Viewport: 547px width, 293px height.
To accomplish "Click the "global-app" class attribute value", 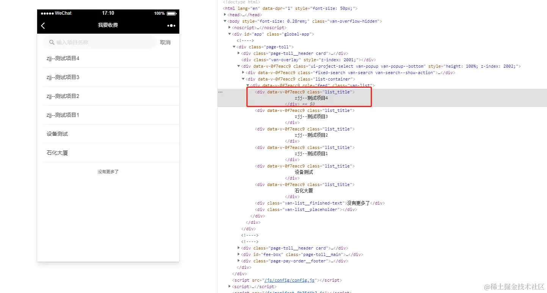I will [297, 34].
